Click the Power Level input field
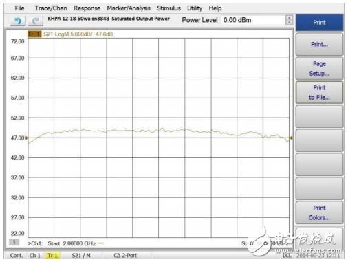 tap(253, 20)
